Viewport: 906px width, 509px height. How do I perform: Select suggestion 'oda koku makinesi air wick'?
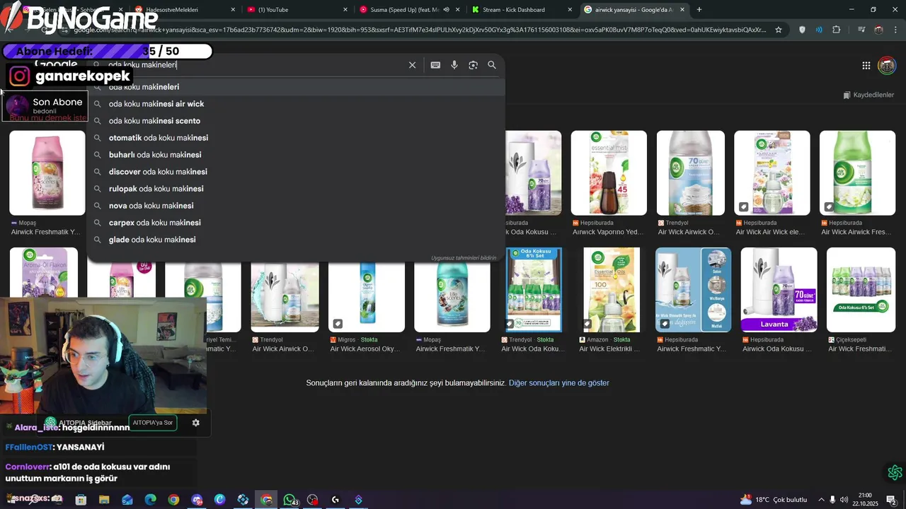[296, 104]
